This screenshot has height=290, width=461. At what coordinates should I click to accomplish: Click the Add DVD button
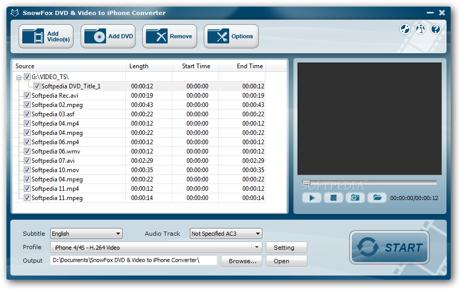[108, 36]
